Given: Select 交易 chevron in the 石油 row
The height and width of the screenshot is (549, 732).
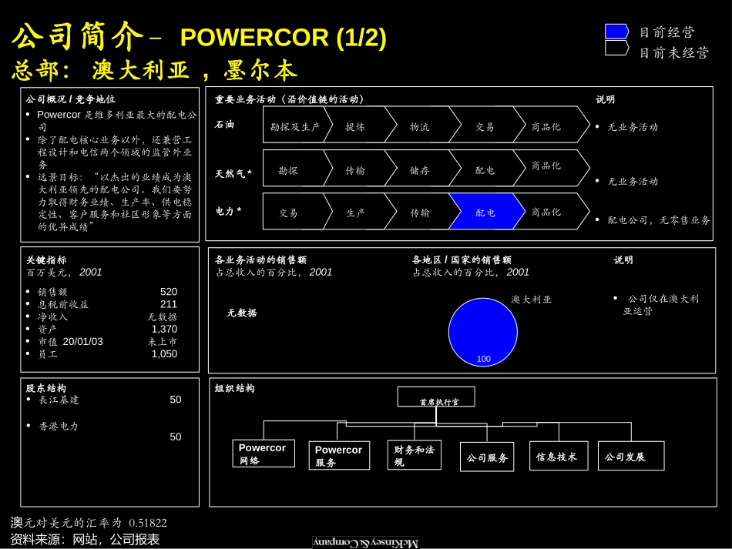Looking at the screenshot, I should (488, 125).
